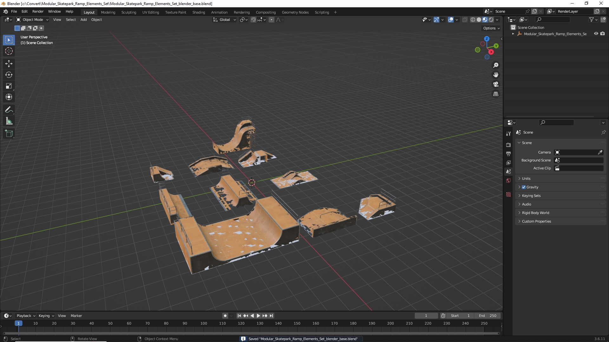Screen dimensions: 609x342
Task: Play the animation in reverse
Action: tap(252, 316)
